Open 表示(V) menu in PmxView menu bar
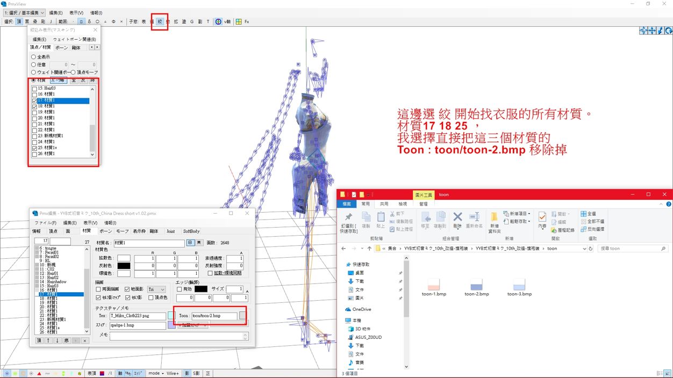Viewport: 673px width, 378px height. (x=76, y=12)
